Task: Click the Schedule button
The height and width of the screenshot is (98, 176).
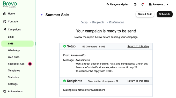Action: (165, 14)
